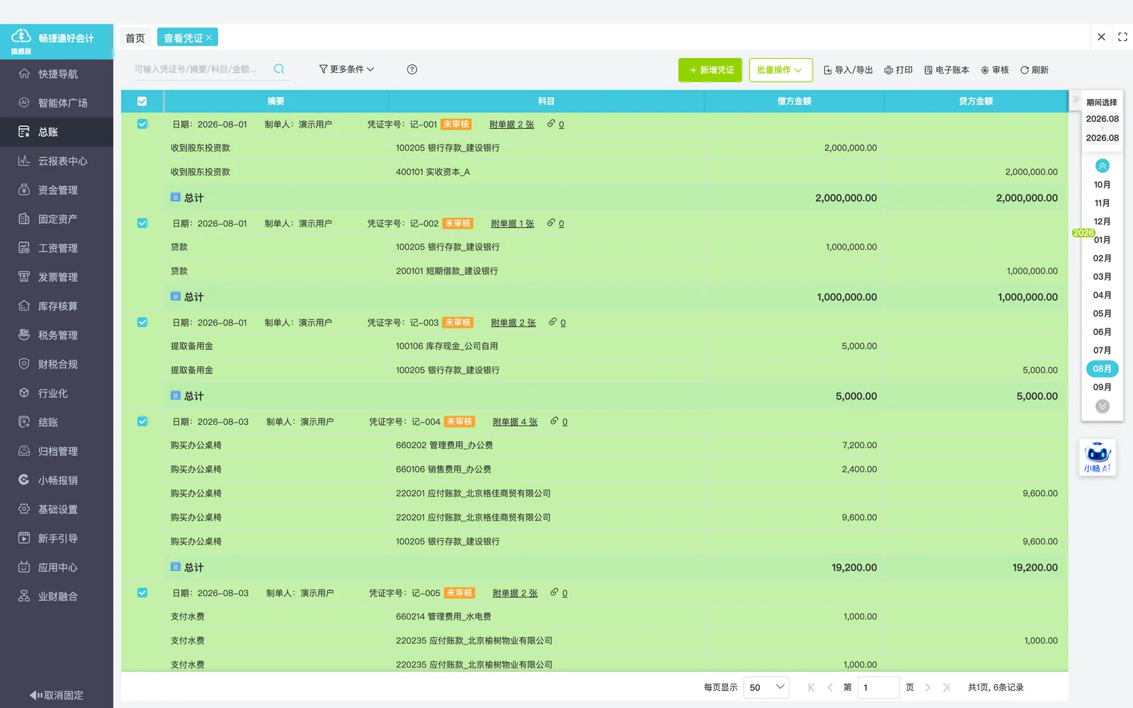The image size is (1133, 708).
Task: Uncheck voucher 记-004 checkbox
Action: (x=142, y=421)
